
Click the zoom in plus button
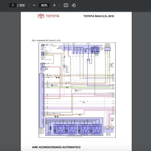54,5
